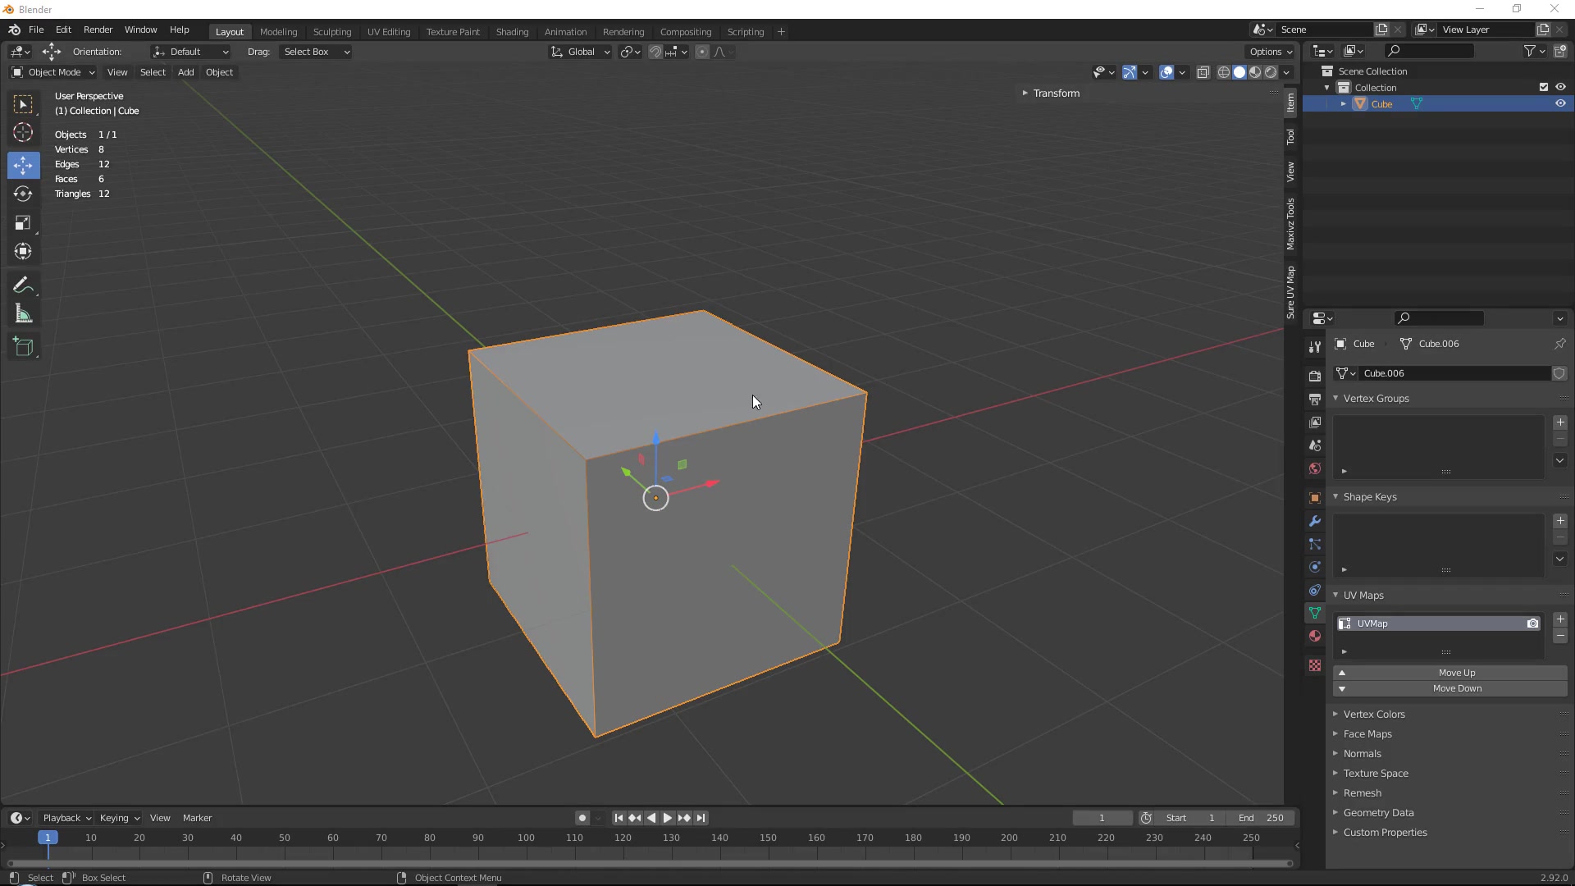Switch to UV Editing workspace tab

point(389,32)
